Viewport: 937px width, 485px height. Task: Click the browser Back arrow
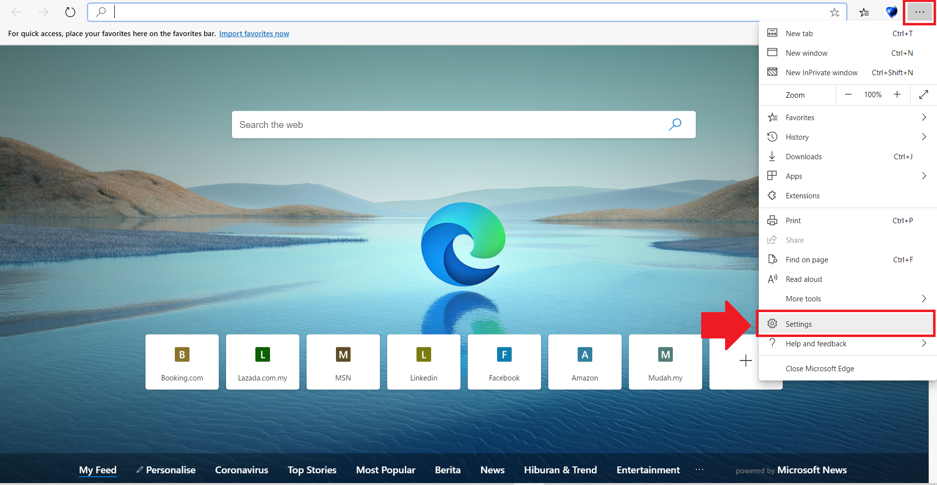17,12
